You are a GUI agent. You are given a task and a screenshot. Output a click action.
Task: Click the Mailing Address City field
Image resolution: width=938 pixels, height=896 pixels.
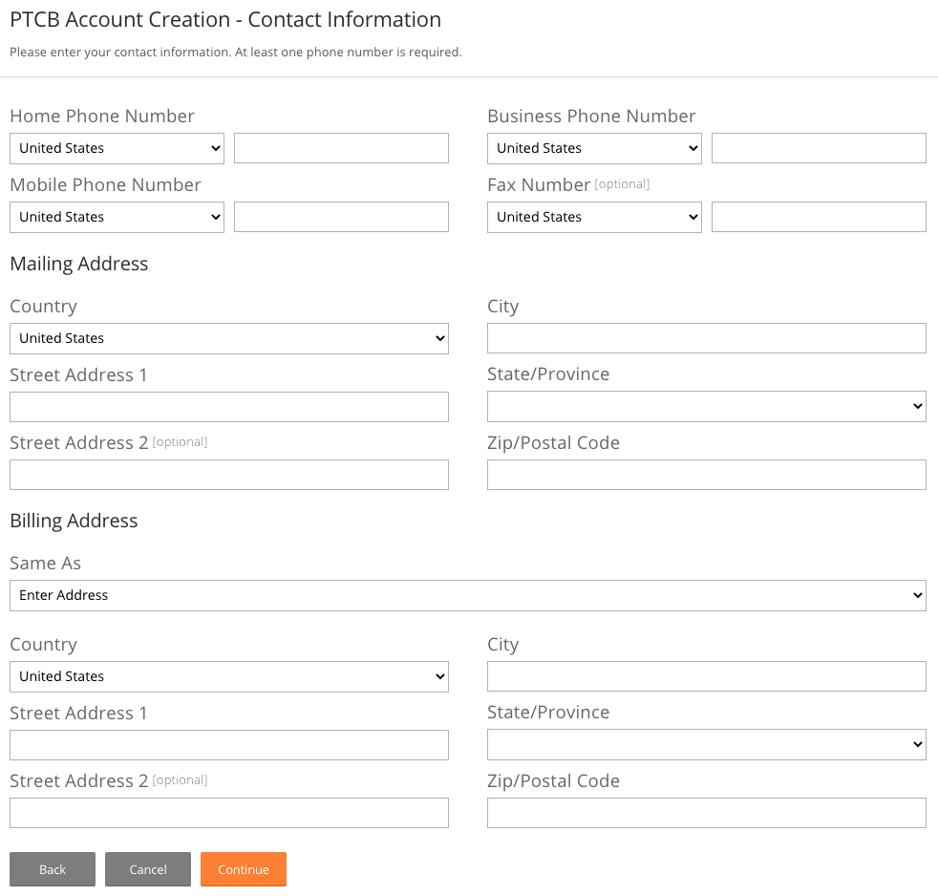pyautogui.click(x=707, y=338)
